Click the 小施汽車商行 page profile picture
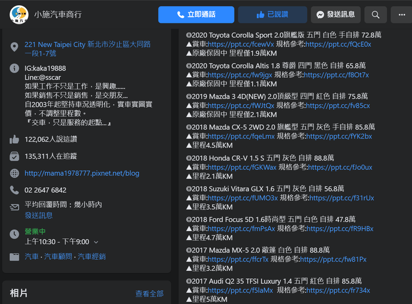This screenshot has width=412, height=304. point(19,14)
